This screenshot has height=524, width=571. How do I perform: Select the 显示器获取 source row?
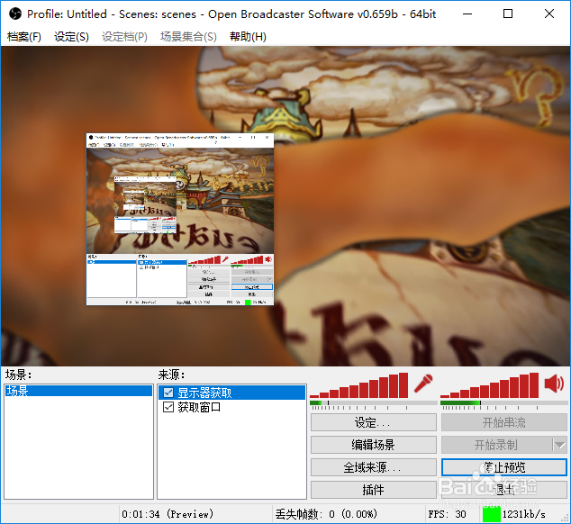tap(232, 393)
